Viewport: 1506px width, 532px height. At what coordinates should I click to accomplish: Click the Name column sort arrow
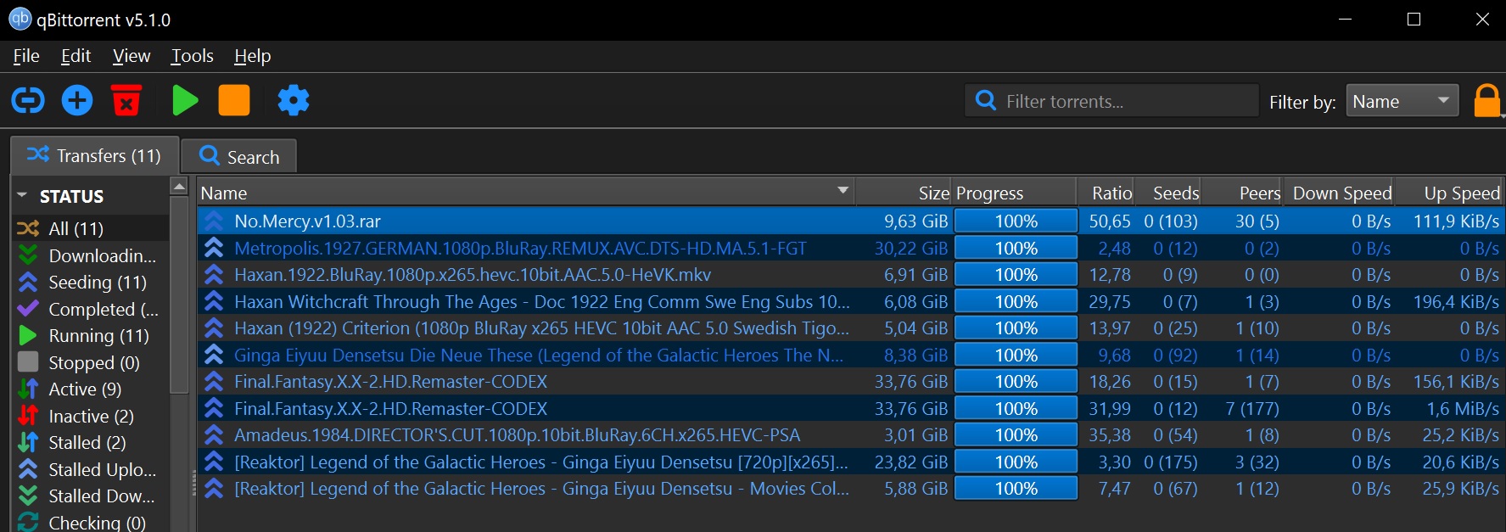pos(843,191)
